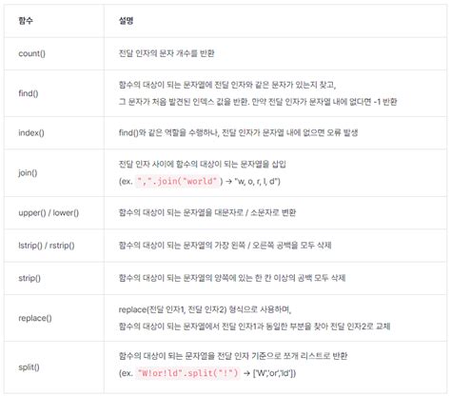Click the index() row label
451x396 pixels.
point(31,132)
